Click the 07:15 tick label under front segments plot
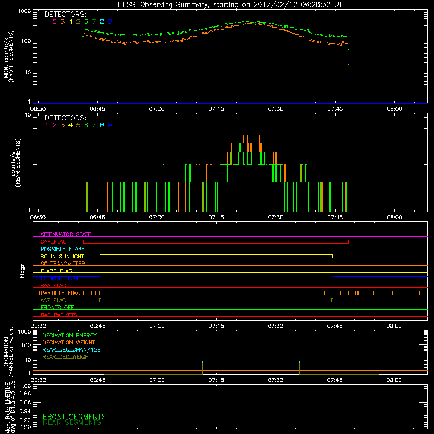This screenshot has height=434, width=434. [x=216, y=109]
